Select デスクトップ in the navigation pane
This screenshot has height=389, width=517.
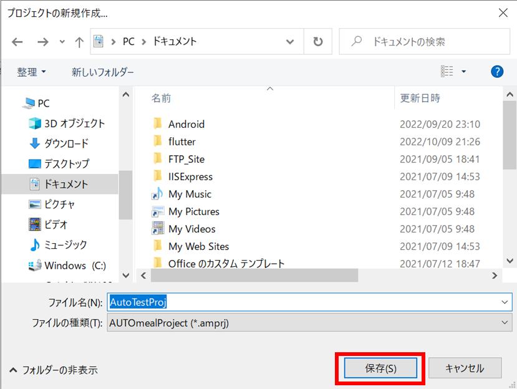[x=66, y=164]
